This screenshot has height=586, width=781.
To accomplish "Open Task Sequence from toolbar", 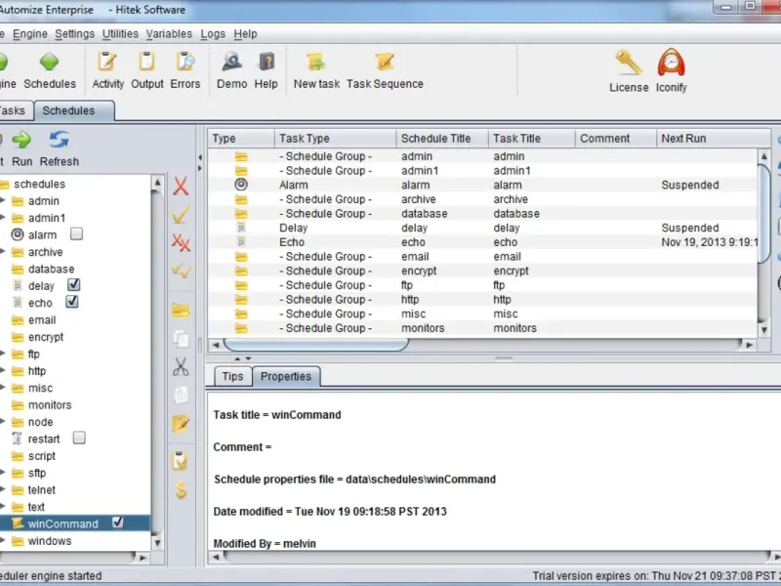I will click(385, 63).
